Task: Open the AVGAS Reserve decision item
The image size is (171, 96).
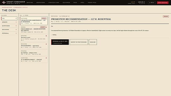Action: [34, 46]
